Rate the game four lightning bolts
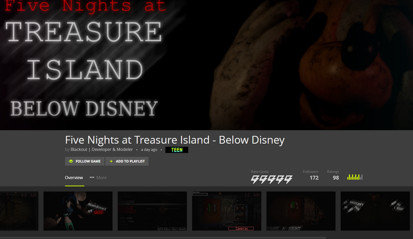The height and width of the screenshot is (239, 413). pos(280,179)
